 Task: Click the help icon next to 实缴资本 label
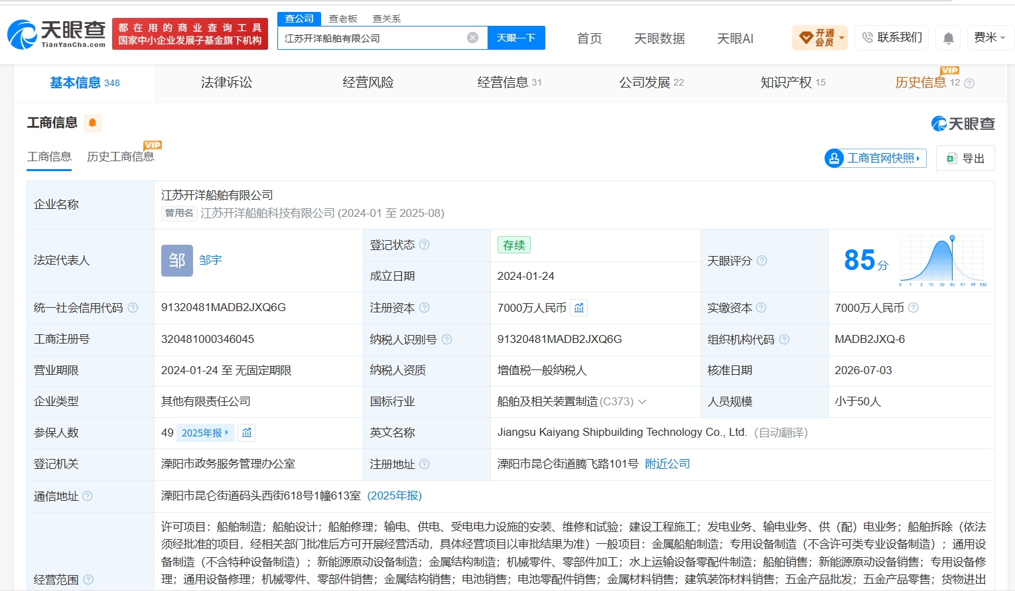[x=761, y=308]
